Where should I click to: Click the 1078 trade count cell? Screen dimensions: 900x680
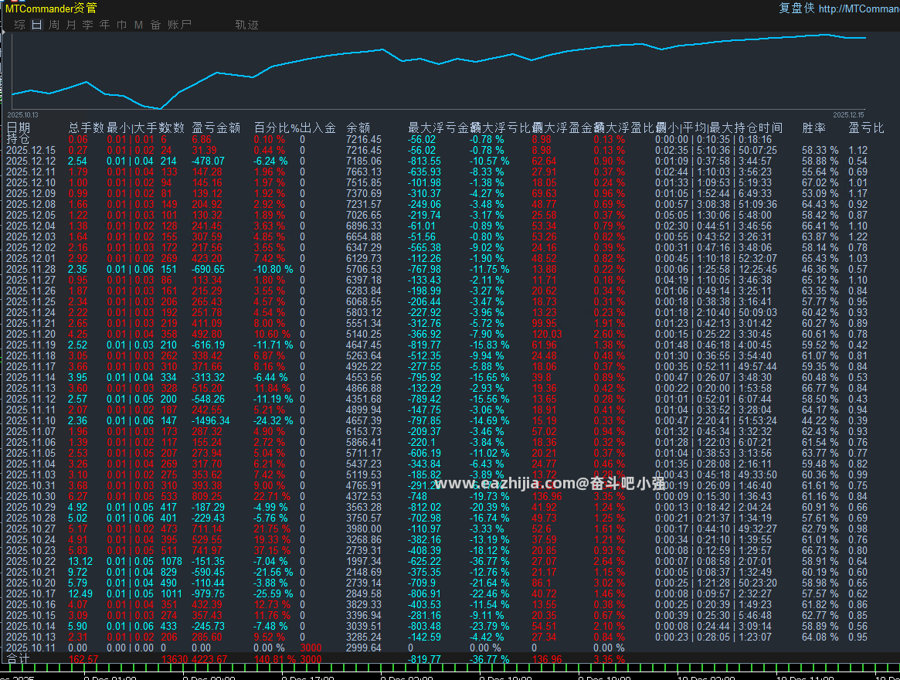(x=172, y=561)
